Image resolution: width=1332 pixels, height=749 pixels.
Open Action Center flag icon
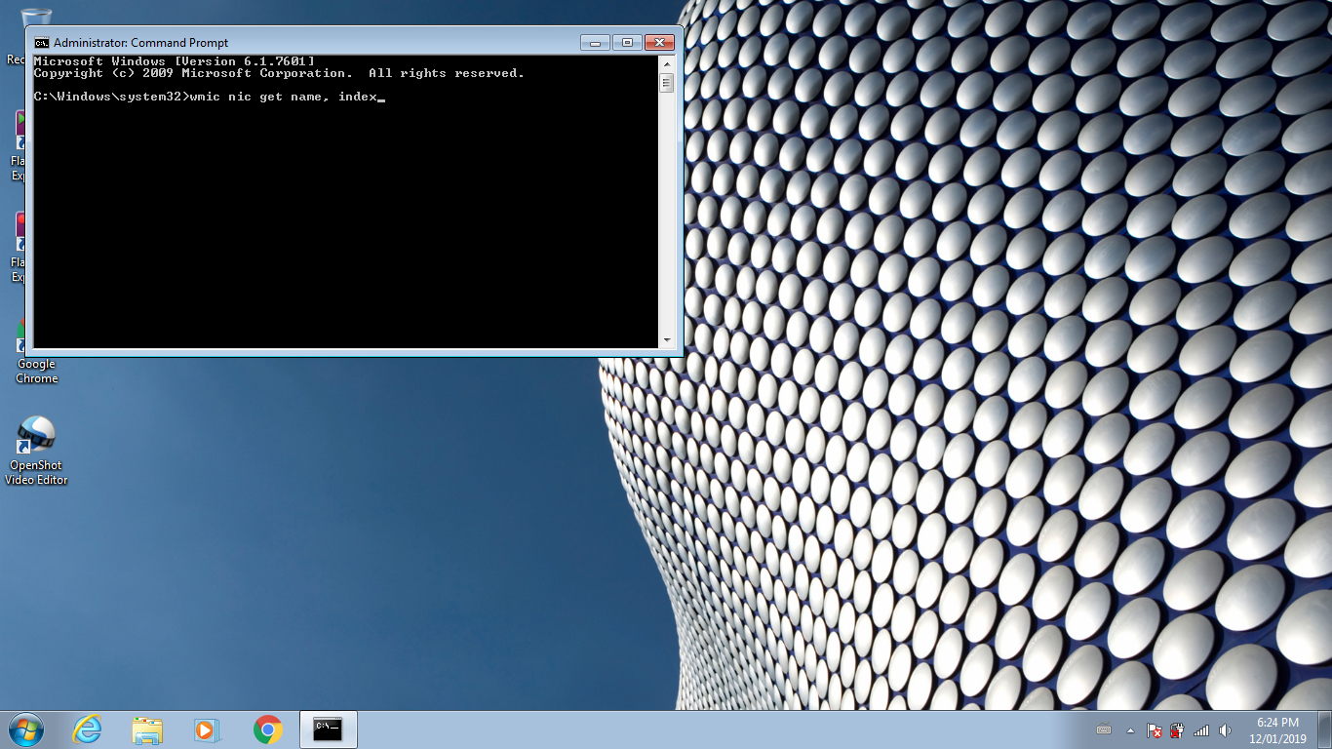click(1154, 729)
